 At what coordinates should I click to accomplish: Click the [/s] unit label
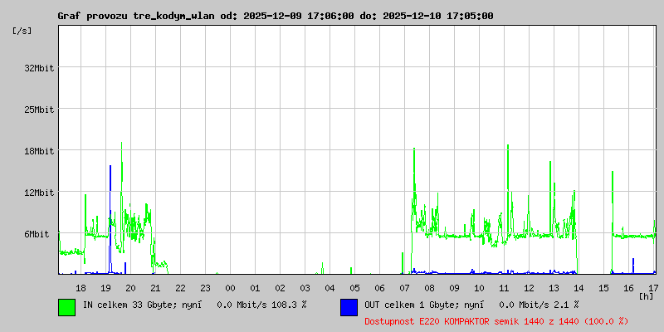coord(22,31)
